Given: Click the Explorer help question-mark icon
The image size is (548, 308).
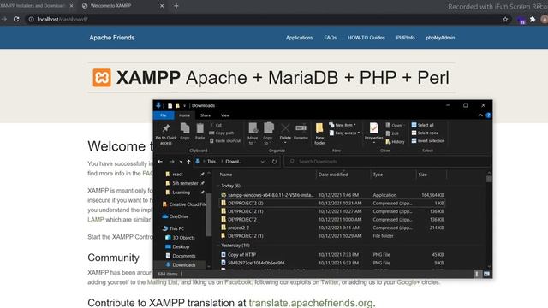Looking at the screenshot, I should pos(488,115).
